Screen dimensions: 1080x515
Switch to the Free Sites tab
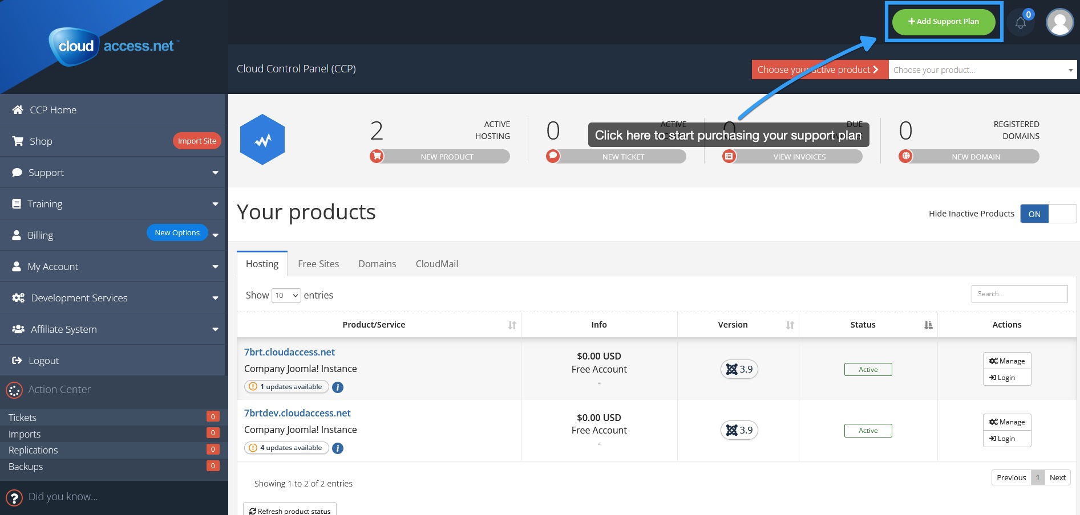click(318, 264)
